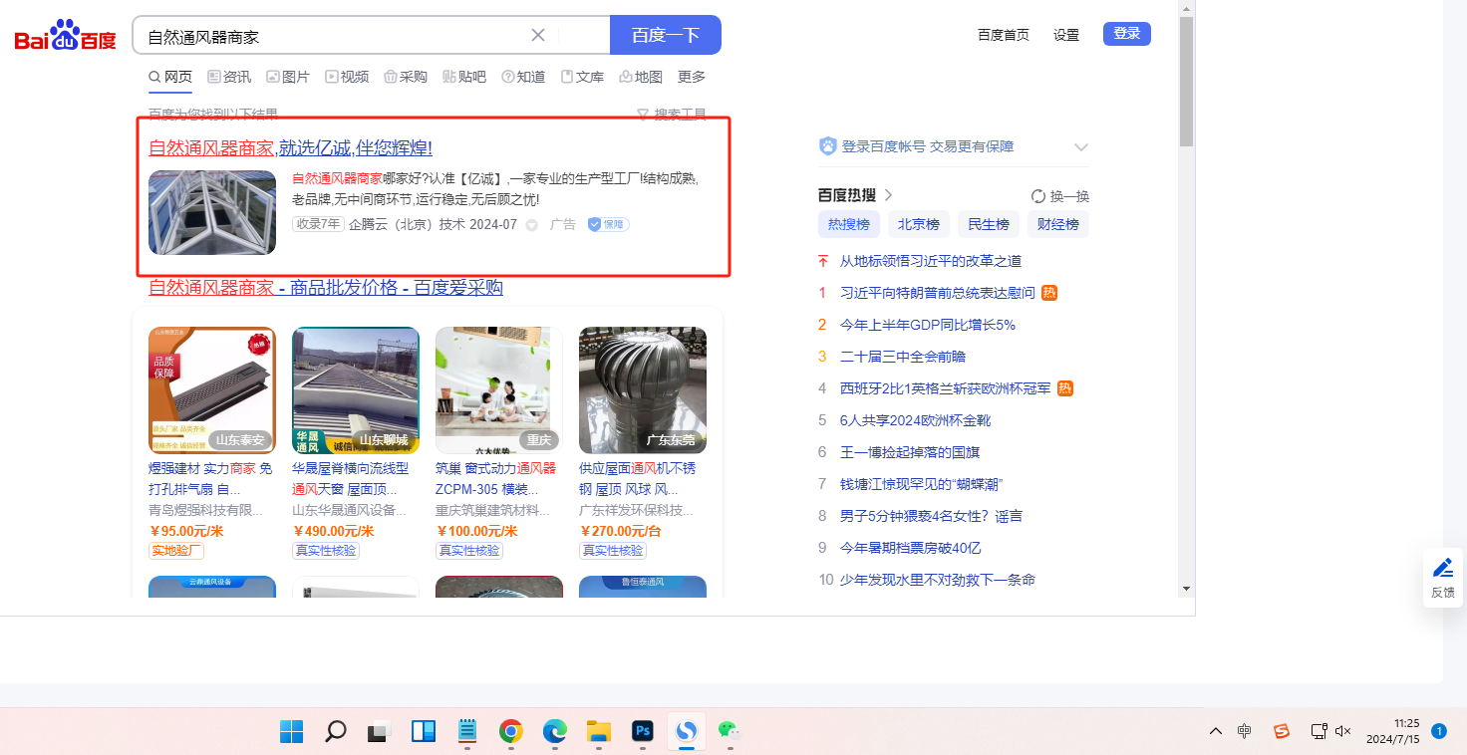Refresh hot searches with 换一换

[x=1060, y=196]
